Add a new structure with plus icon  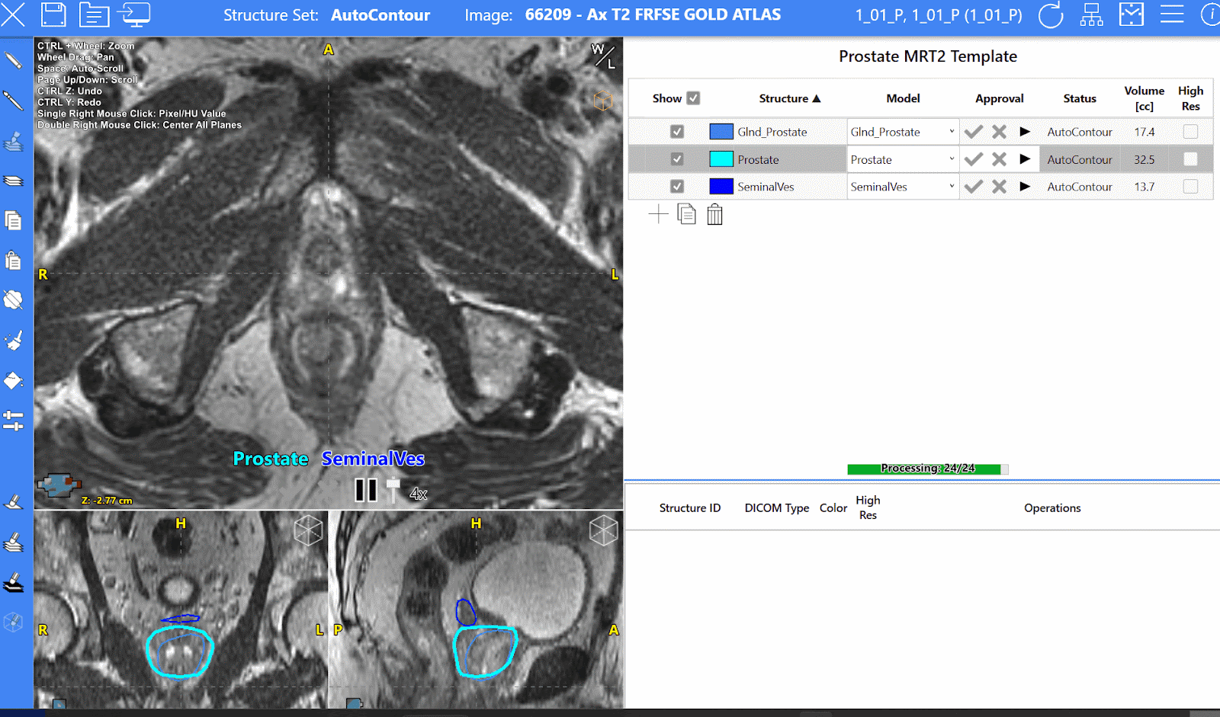click(658, 215)
